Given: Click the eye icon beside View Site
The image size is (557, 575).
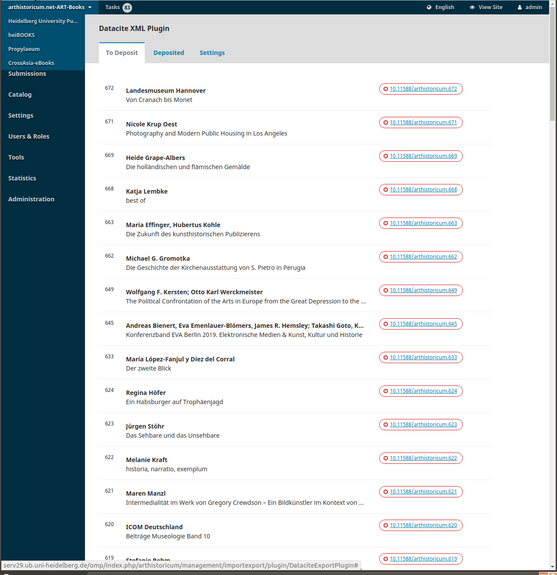Looking at the screenshot, I should point(472,7).
